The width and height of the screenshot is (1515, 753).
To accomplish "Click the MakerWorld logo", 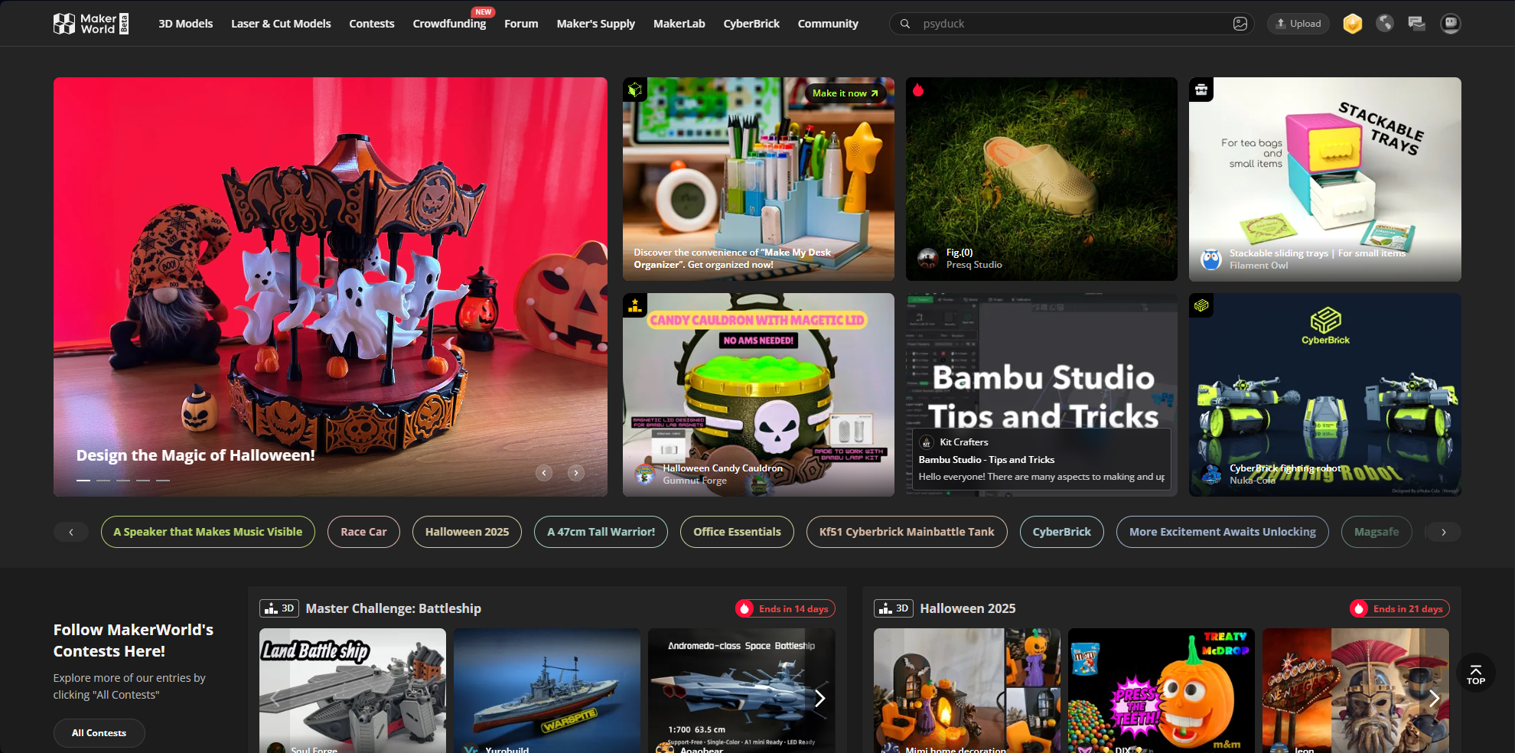I will coord(91,24).
